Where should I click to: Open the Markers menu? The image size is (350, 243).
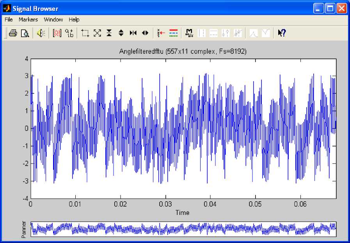[x=28, y=20]
